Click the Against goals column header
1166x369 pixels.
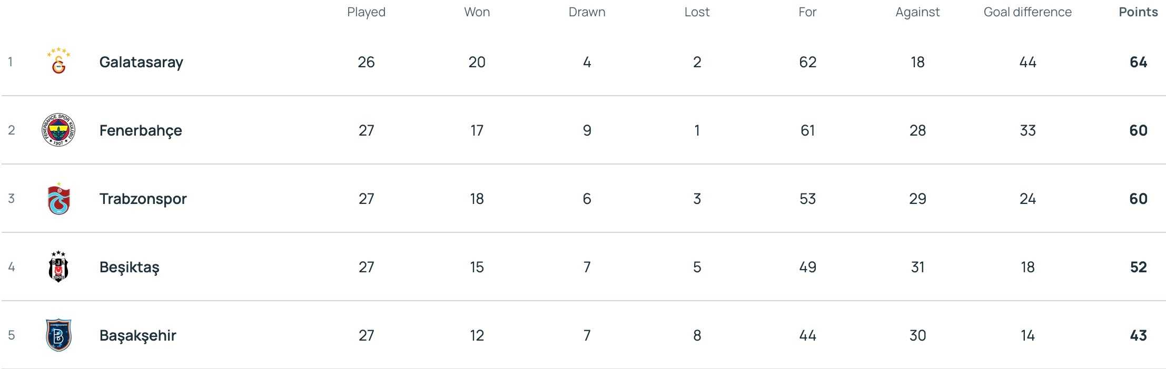click(x=917, y=12)
